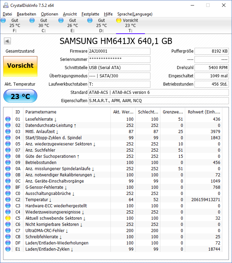Click the Firmware field 2AJ10001
232x263 pixels.
tap(119, 51)
